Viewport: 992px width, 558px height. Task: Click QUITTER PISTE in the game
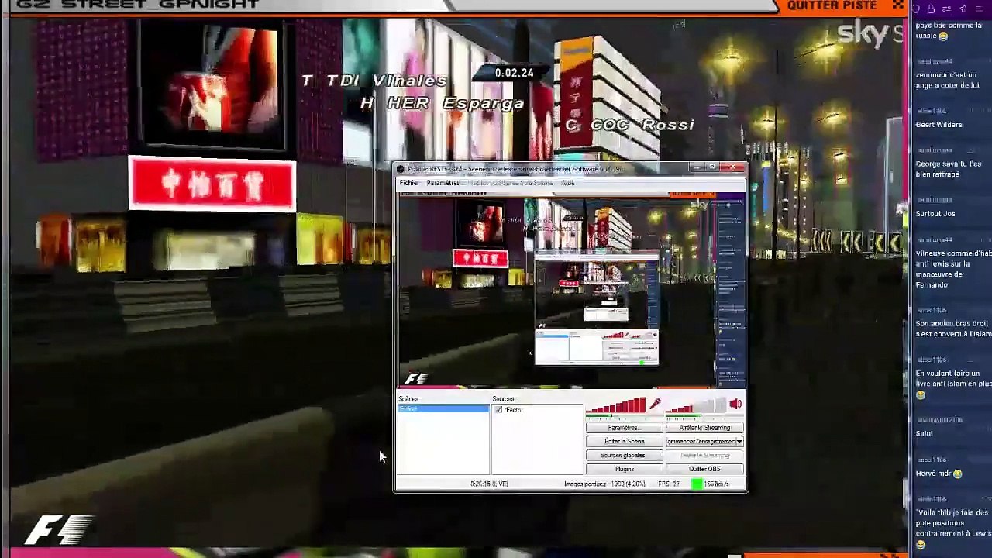(x=832, y=5)
